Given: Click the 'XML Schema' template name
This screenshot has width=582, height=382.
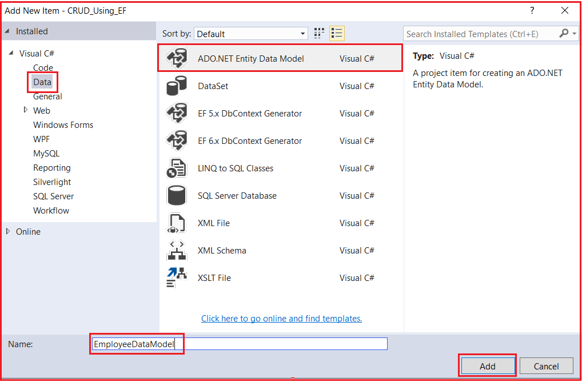Looking at the screenshot, I should point(222,251).
